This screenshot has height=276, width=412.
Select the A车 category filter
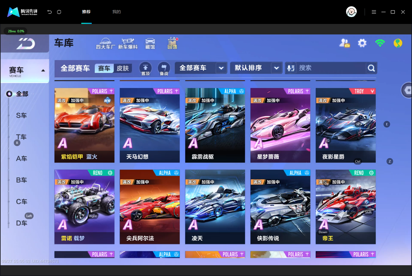coord(22,159)
